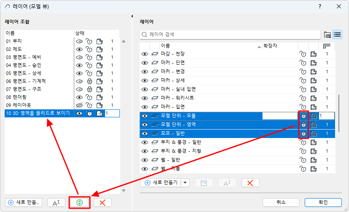Toggle visibility eye of 마감 - 천장 layer

click(x=145, y=54)
